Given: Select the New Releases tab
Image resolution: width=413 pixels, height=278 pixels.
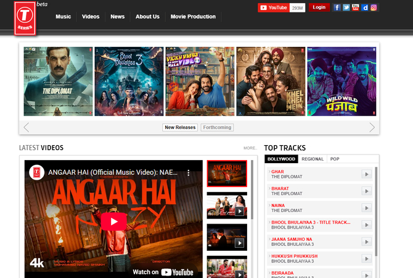Looking at the screenshot, I should [180, 127].
